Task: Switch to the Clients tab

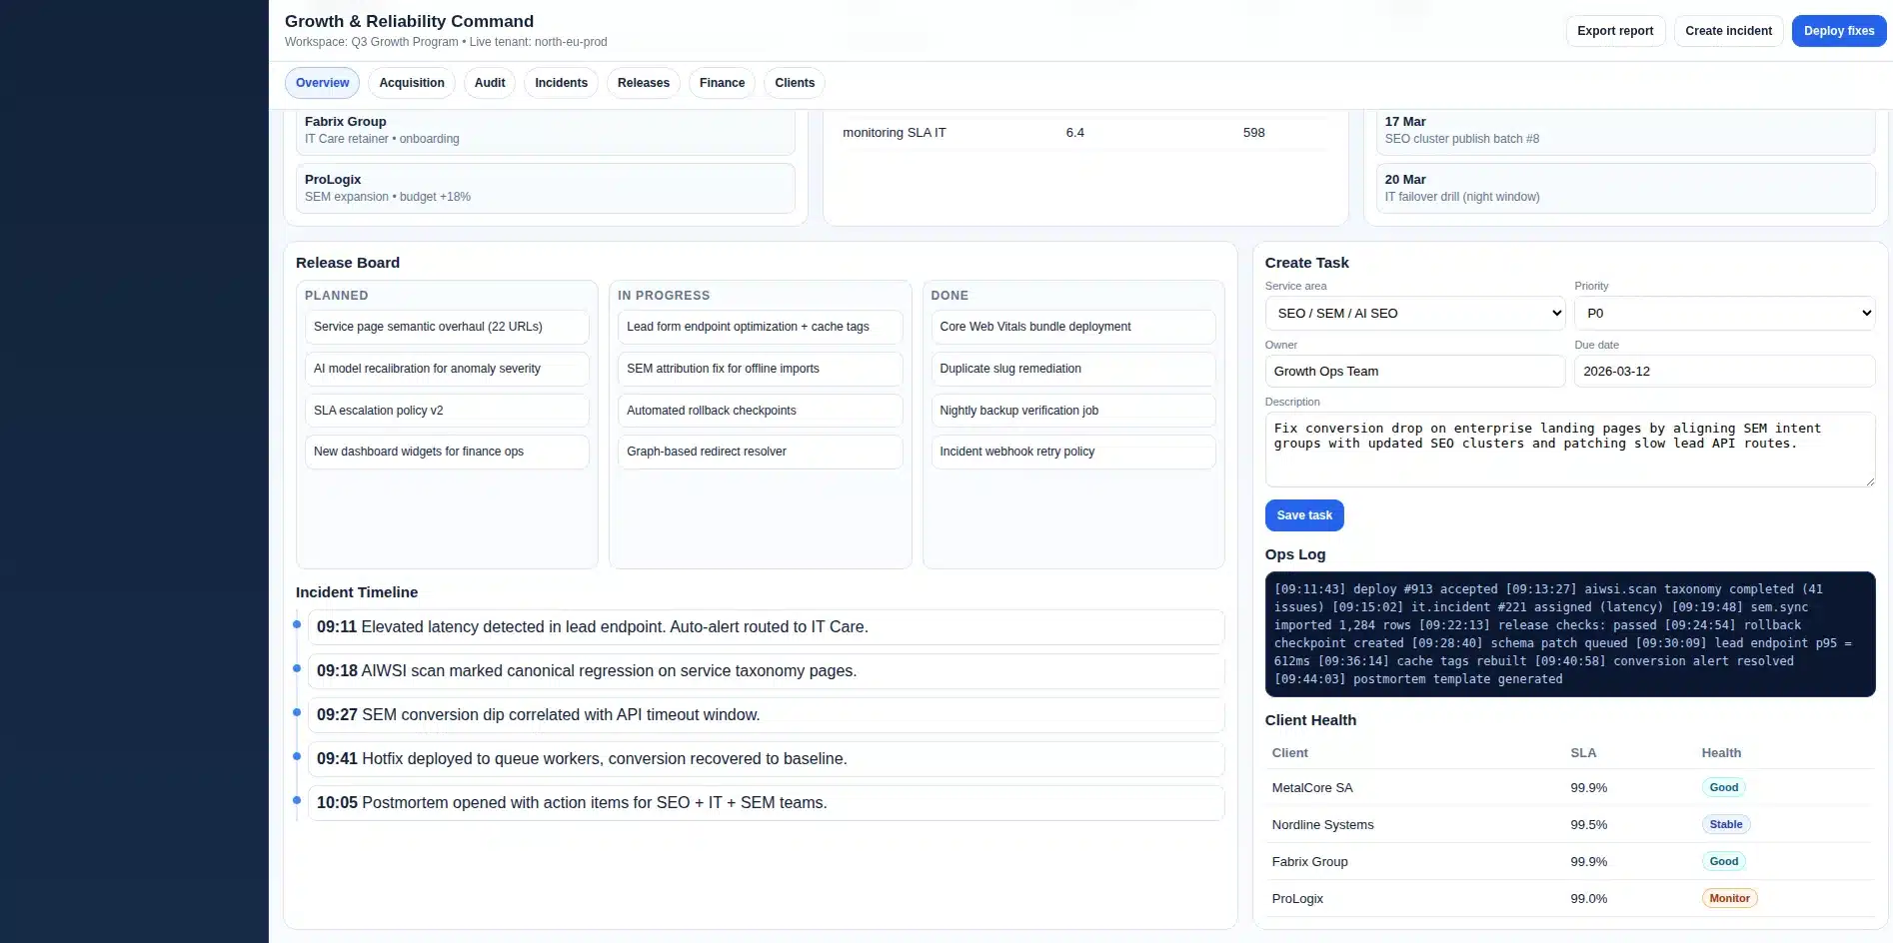Action: click(795, 83)
